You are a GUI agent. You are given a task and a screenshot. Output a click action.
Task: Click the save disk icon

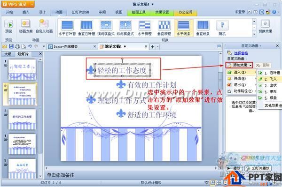tap(11, 46)
